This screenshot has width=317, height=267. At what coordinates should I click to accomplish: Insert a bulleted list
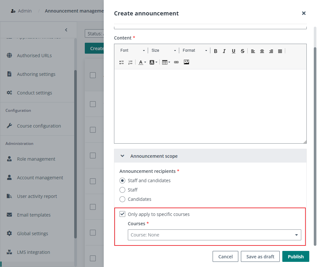121,62
